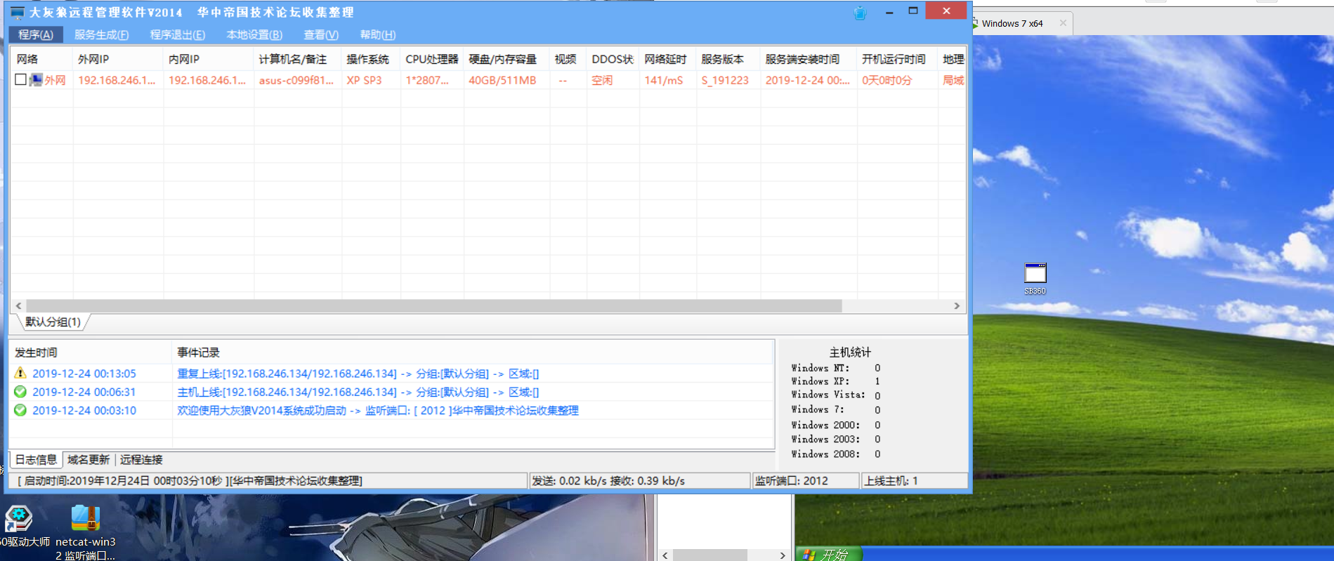Click the DDOS状 column header
This screenshot has height=561, width=1334.
click(x=613, y=59)
